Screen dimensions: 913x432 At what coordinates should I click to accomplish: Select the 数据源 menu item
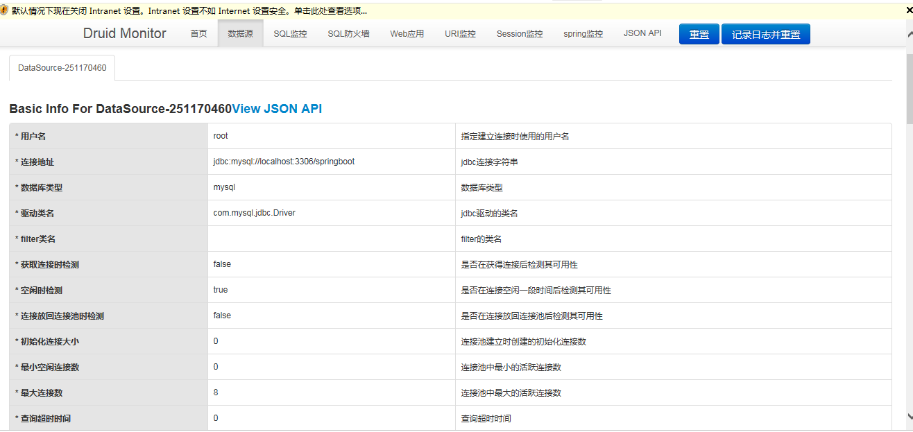click(241, 33)
